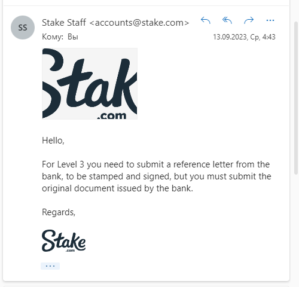Open the large Stake.com logo image
The width and height of the screenshot is (299, 287).
click(90, 84)
